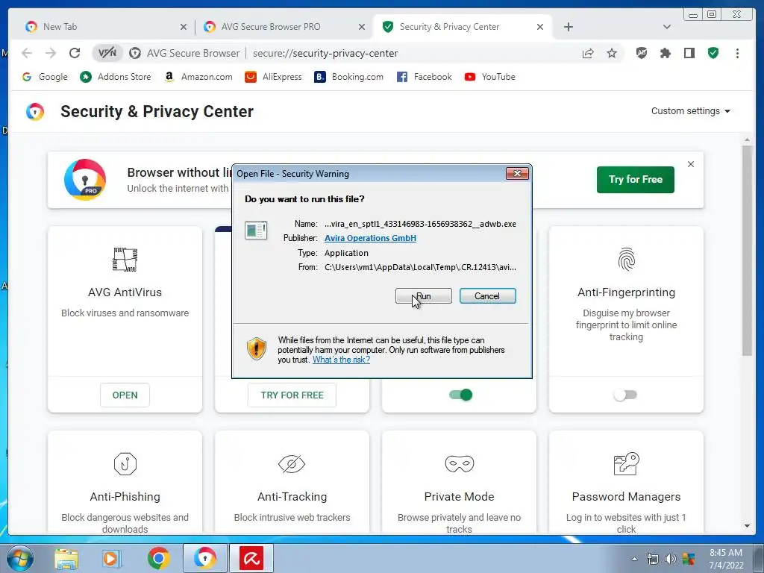Open Amazon.com bookmark
Viewport: 764px width, 573px height.
click(x=198, y=77)
